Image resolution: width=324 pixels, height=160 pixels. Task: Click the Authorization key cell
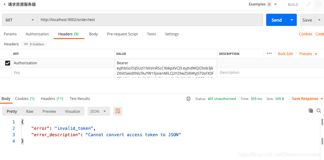(x=63, y=63)
